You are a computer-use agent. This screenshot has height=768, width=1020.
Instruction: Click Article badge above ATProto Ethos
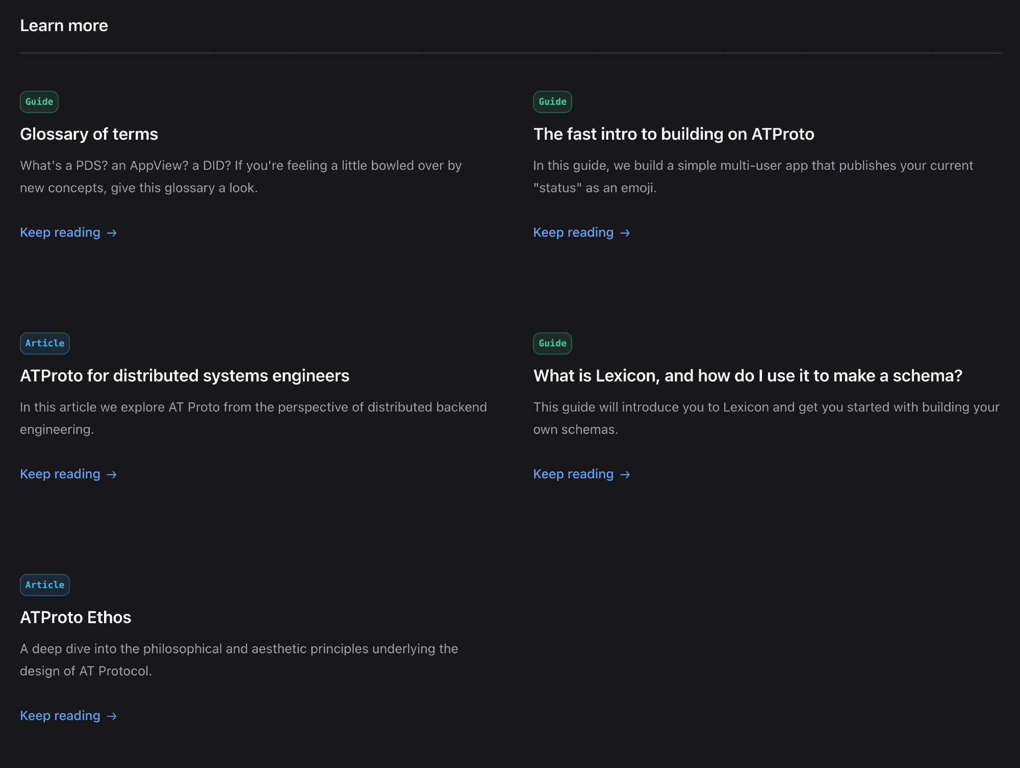[x=45, y=585]
